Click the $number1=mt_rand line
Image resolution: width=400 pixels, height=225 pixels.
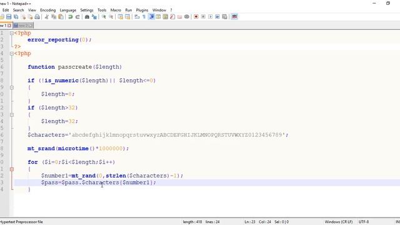(112, 176)
